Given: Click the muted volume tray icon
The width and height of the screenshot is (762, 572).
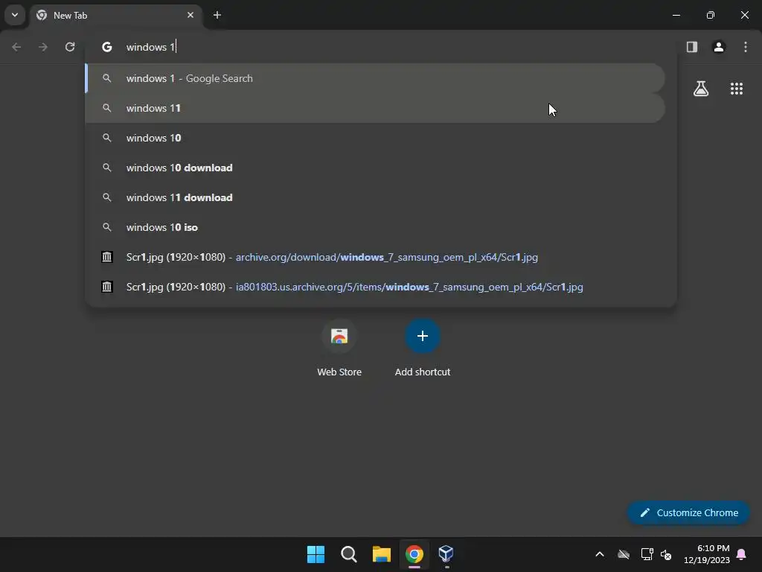Looking at the screenshot, I should coord(666,554).
